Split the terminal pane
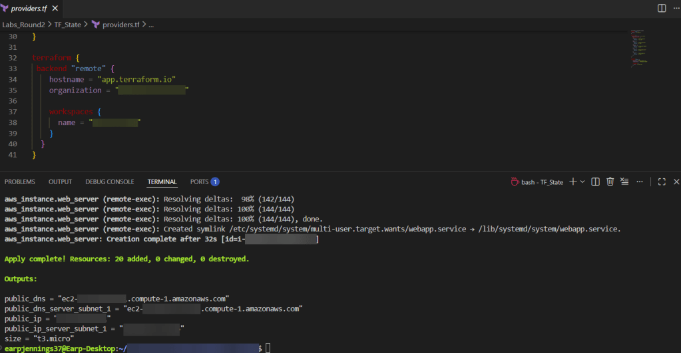The width and height of the screenshot is (681, 353). [596, 181]
